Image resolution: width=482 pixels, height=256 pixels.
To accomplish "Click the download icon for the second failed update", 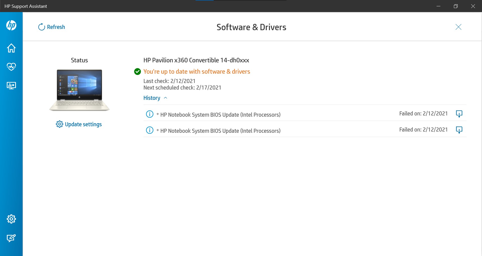I will click(459, 130).
